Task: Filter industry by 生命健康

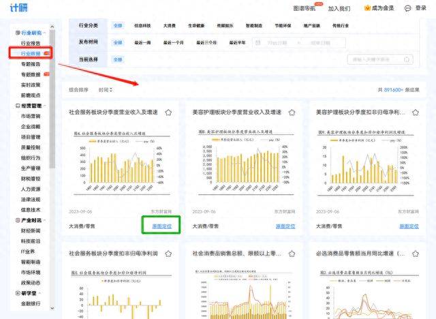Action: point(196,26)
